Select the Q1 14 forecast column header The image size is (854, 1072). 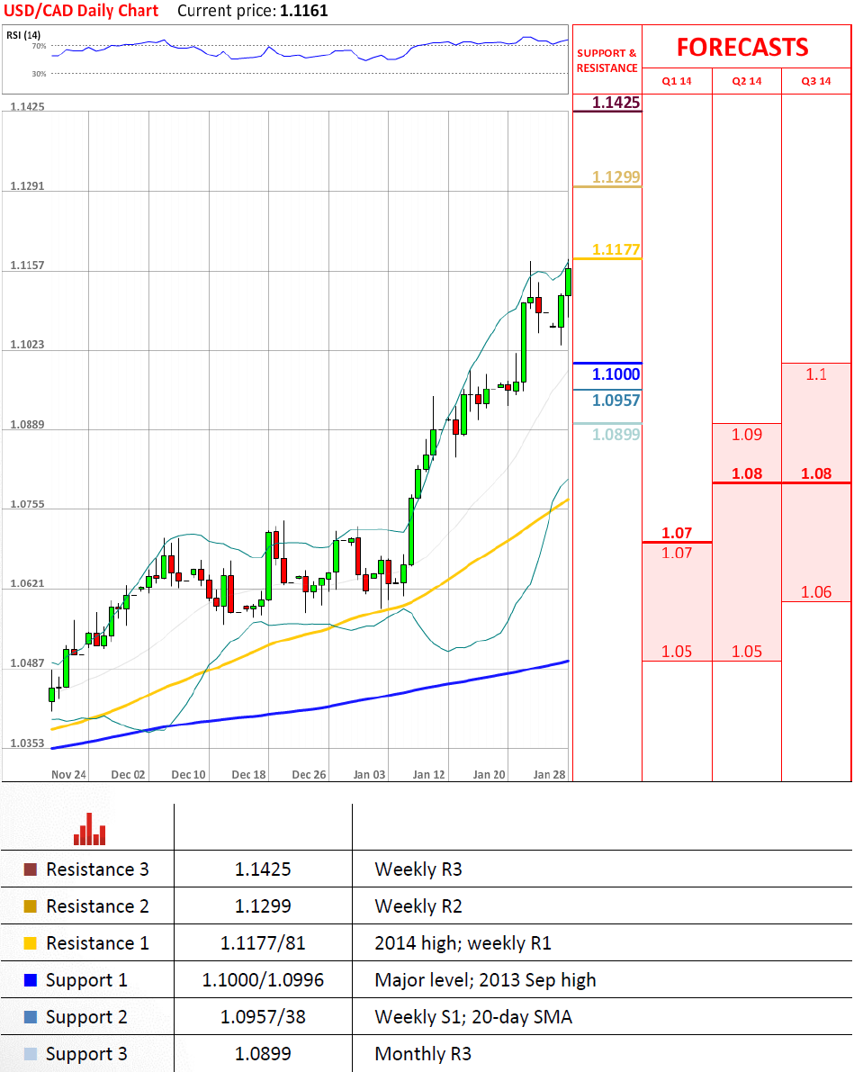(677, 81)
